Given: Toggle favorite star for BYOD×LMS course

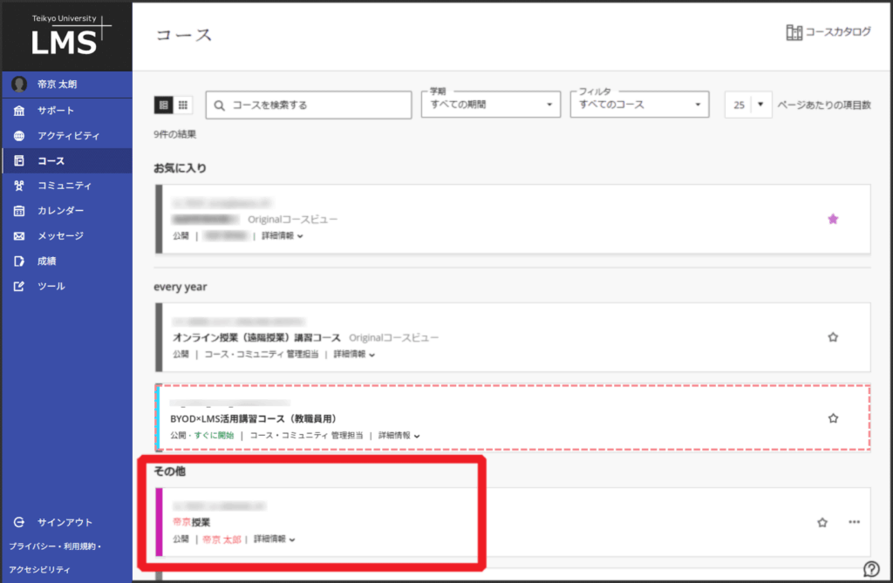Looking at the screenshot, I should [833, 418].
